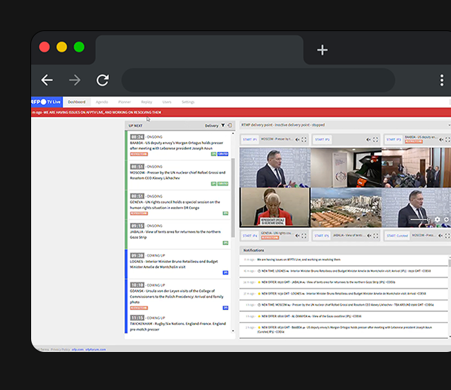Maximize the IP4 Geneva stream view

(304, 235)
